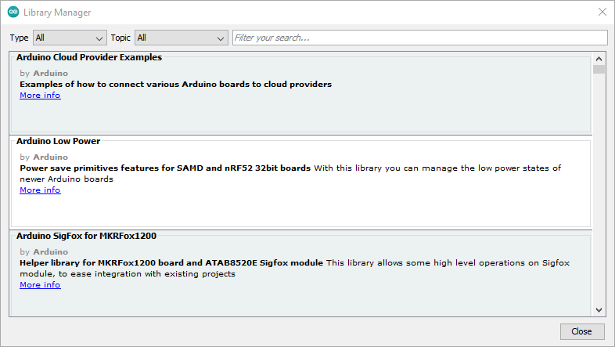Click the 'Power save primitives features' description text
Viewport: 615px width, 347px height.
coord(165,168)
